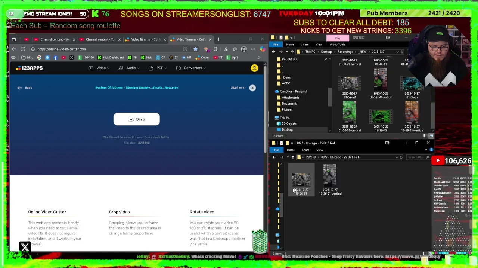
Task: Open the Audio menu on 123APPS
Action: (x=129, y=68)
